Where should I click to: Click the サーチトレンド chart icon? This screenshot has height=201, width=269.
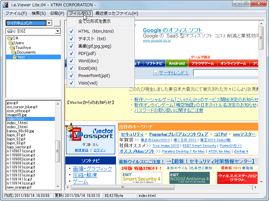tap(156, 73)
